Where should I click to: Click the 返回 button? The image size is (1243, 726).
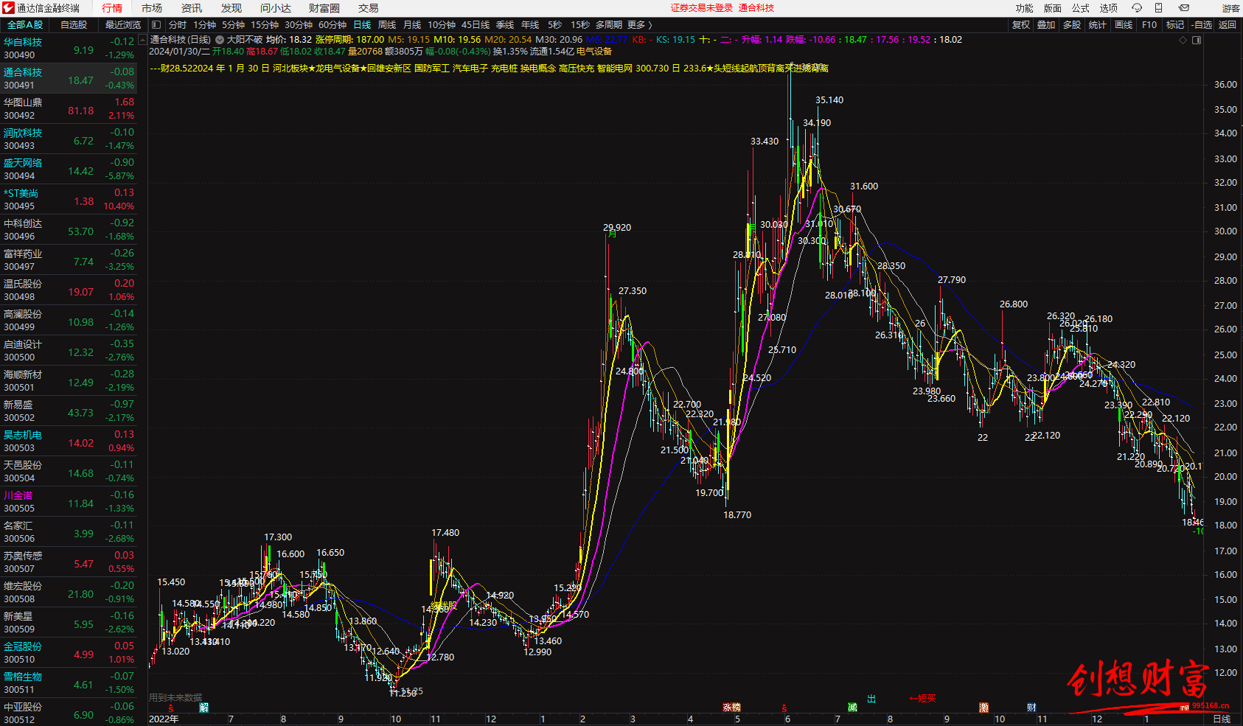(x=1228, y=25)
